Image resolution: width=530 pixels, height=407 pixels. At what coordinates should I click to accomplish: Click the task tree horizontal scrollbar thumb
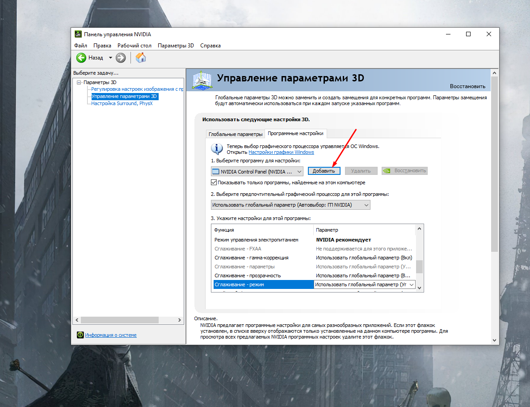pos(120,320)
